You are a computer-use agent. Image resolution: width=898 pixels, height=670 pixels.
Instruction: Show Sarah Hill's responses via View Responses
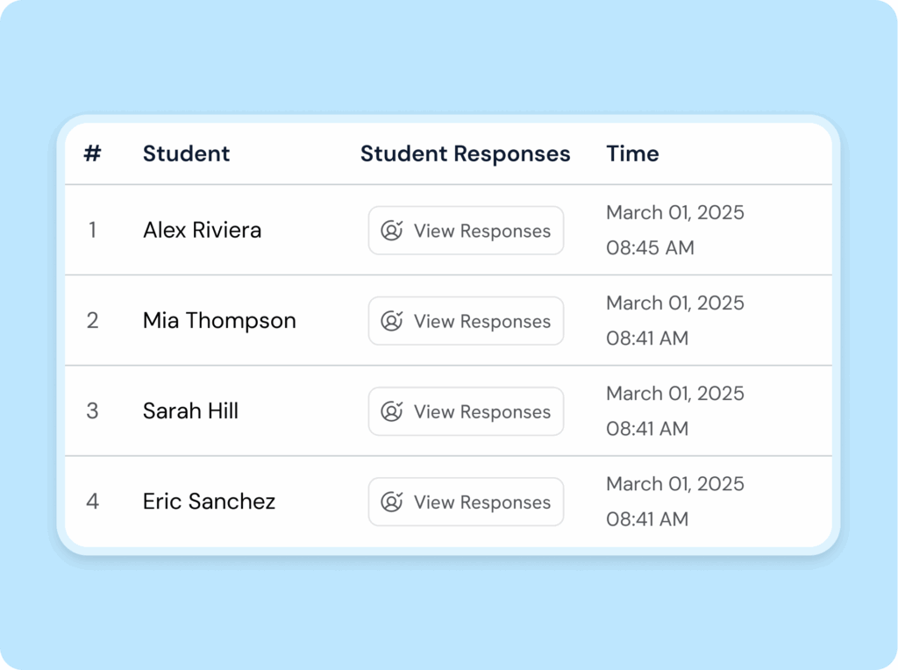coord(466,411)
